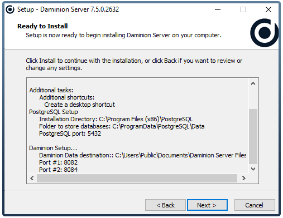Click the Next button to continue
The image size is (283, 218).
coord(207,205)
